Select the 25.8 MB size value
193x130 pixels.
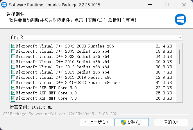[164, 93]
